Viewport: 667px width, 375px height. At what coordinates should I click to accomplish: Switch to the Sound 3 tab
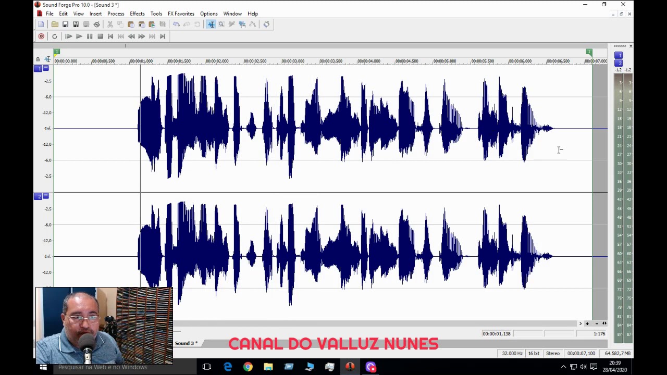pos(186,343)
